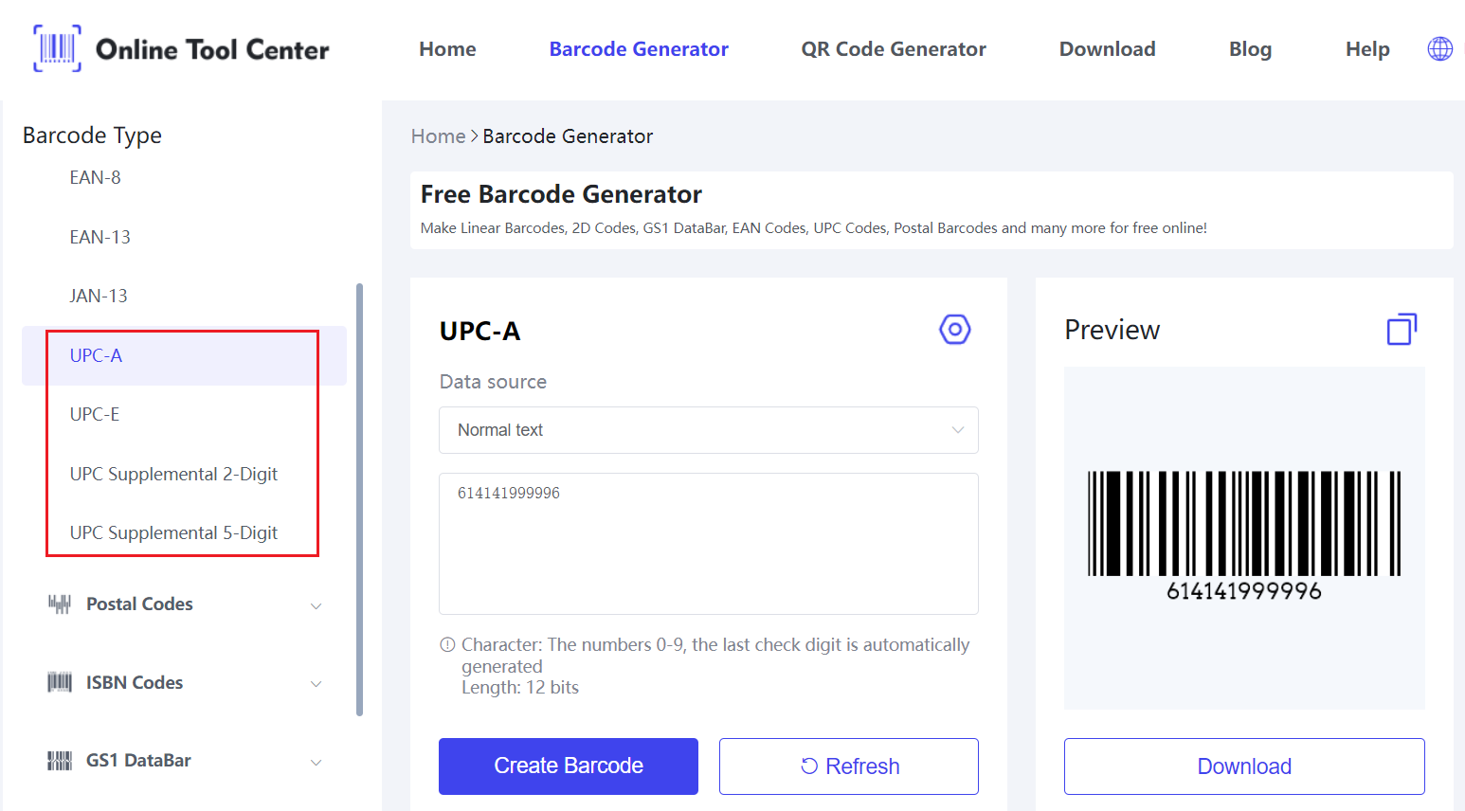This screenshot has width=1465, height=811.
Task: Expand the ISBN Codes section chevron
Action: tap(317, 684)
